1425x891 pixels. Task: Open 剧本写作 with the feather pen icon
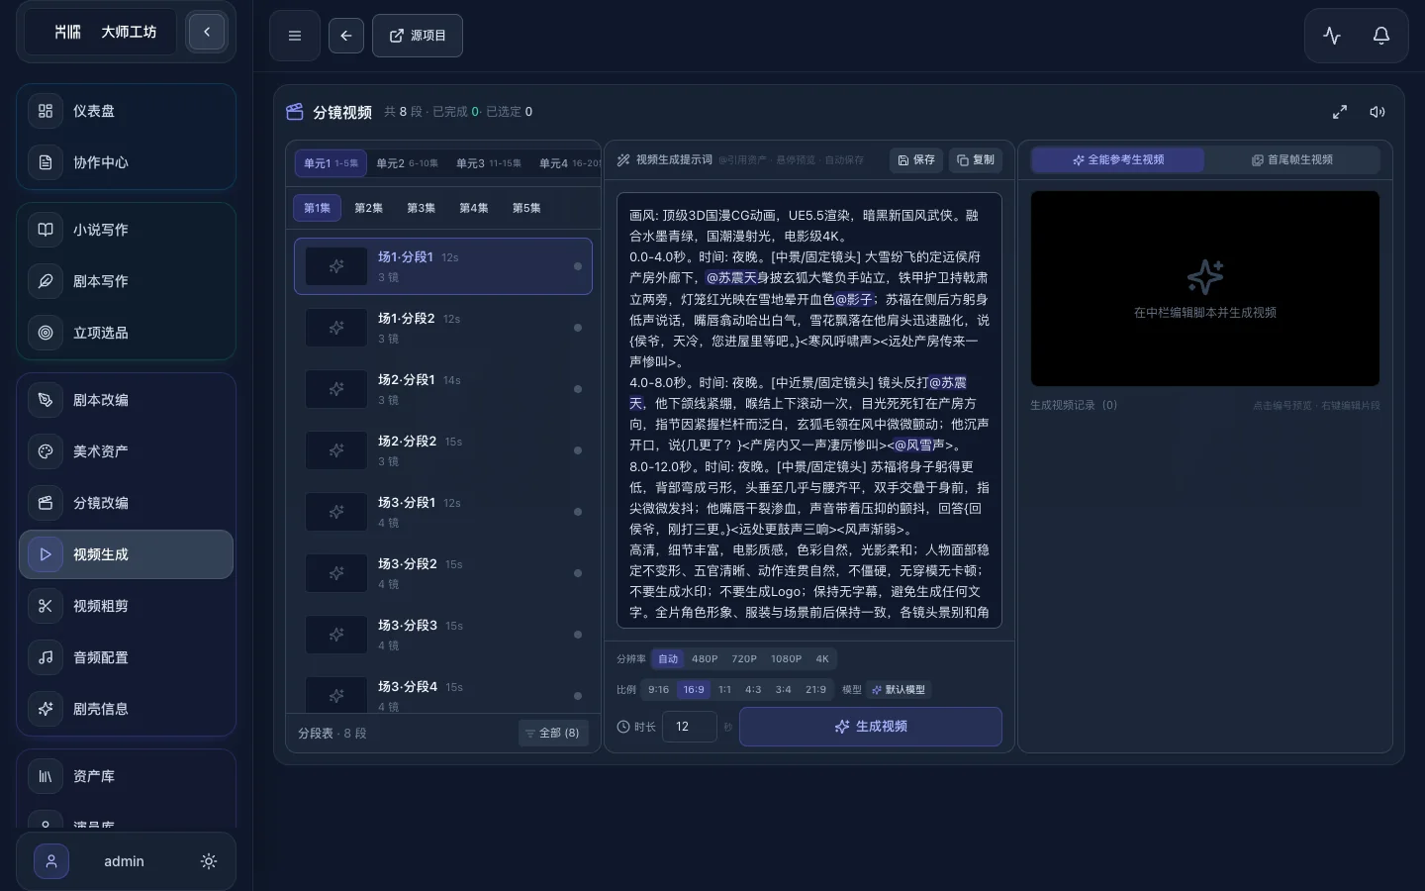pyautogui.click(x=126, y=281)
